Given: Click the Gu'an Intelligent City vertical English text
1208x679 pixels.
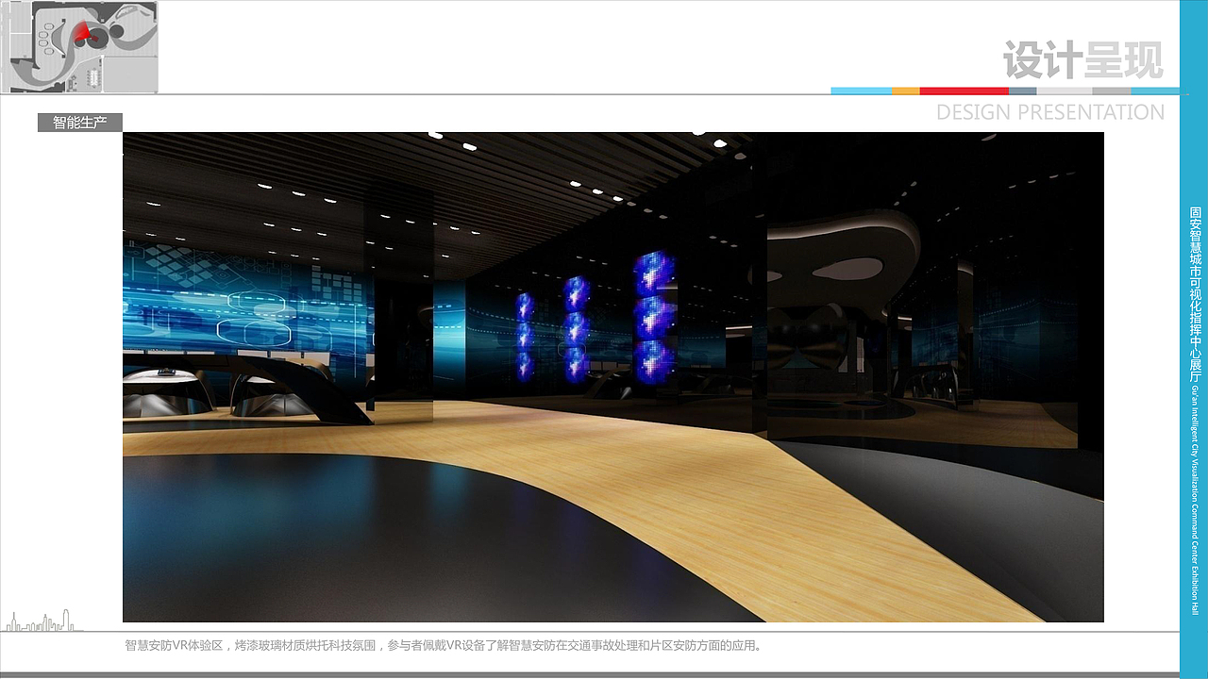Looking at the screenshot, I should coord(1195,501).
